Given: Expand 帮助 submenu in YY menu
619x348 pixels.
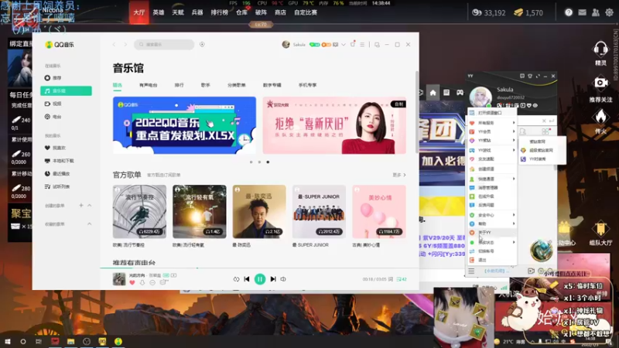Looking at the screenshot, I should click(x=492, y=223).
